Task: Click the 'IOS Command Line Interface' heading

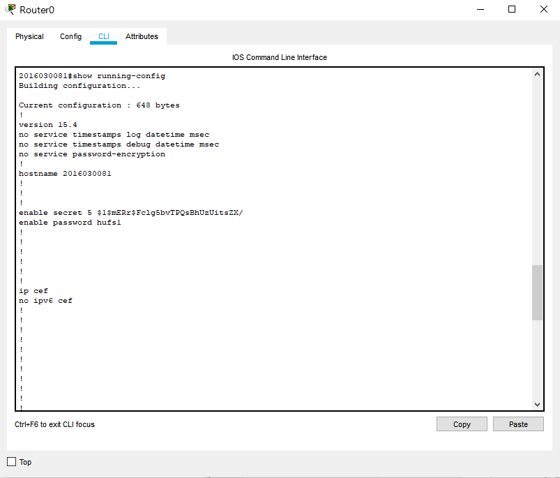Action: (x=280, y=57)
